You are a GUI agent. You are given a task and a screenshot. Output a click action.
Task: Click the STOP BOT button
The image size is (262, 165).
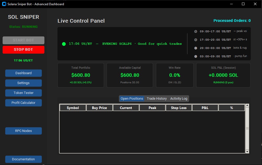(23, 49)
